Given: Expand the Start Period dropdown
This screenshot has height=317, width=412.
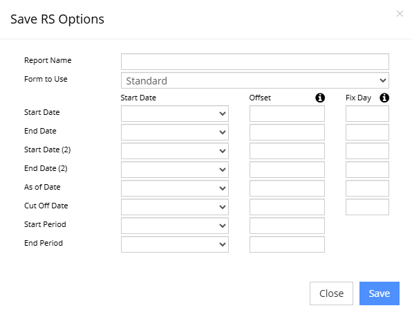Looking at the screenshot, I should pyautogui.click(x=175, y=226).
